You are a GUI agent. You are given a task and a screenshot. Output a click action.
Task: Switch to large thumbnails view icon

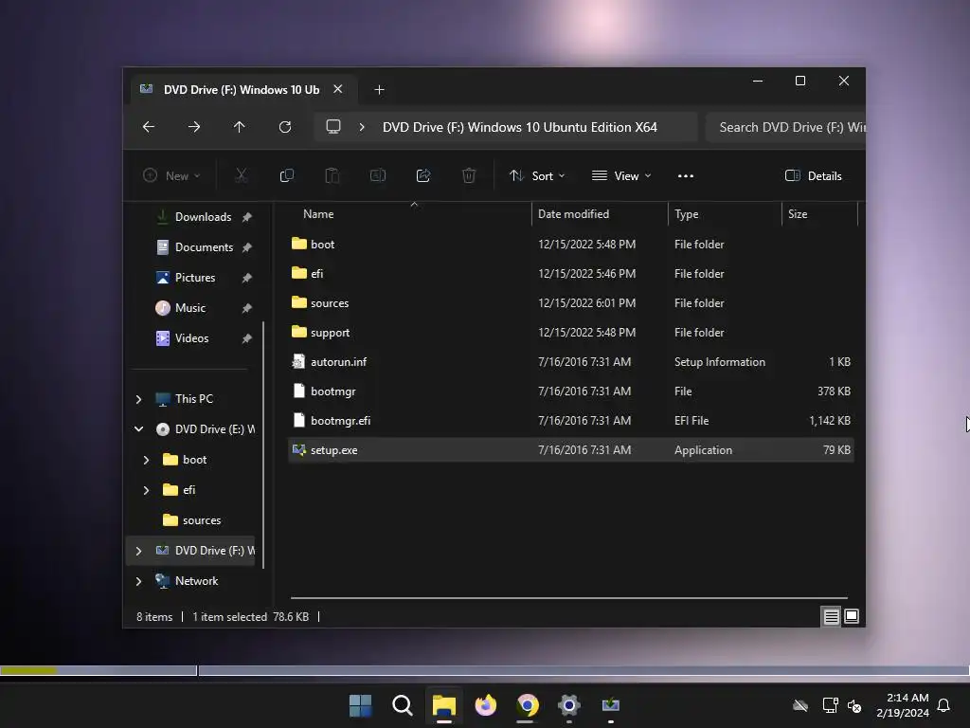pos(852,616)
